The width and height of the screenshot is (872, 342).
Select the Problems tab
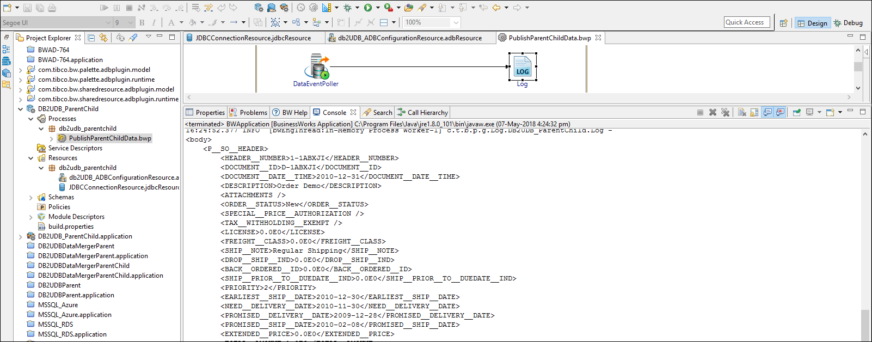coord(248,112)
